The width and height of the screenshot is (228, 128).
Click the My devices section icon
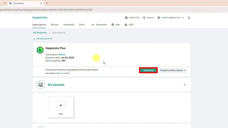tap(41, 85)
